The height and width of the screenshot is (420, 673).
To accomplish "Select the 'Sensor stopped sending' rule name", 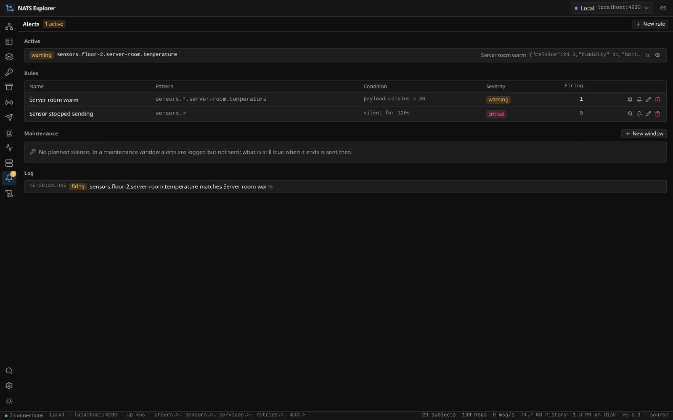I will pos(61,114).
